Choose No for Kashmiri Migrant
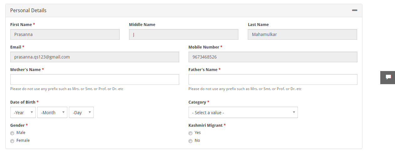The width and height of the screenshot is (395, 153). pos(190,141)
